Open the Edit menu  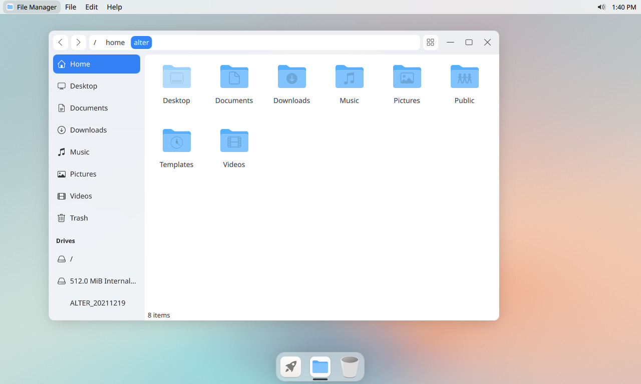92,7
